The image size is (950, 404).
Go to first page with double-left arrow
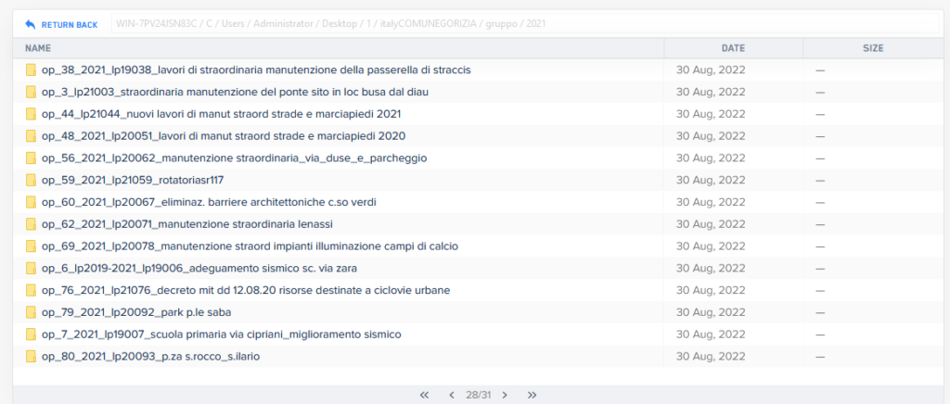(x=424, y=395)
